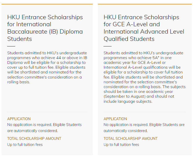The image size is (193, 157).
Task: Open the GCE A-Level scholarship heading
Action: click(144, 28)
